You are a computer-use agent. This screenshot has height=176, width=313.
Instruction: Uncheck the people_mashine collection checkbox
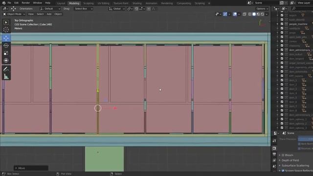click(282, 24)
